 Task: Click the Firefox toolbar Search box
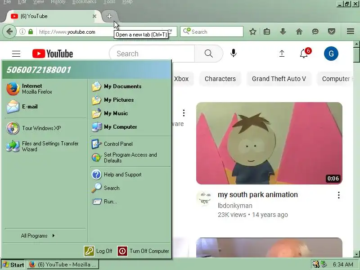coord(211,31)
